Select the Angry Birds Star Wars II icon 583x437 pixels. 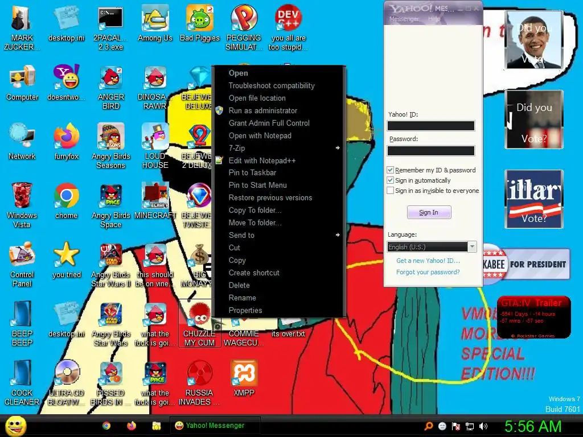[111, 265]
